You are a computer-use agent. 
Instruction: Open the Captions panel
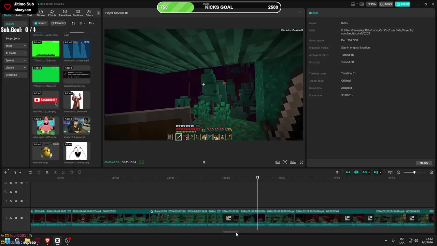coord(77,13)
